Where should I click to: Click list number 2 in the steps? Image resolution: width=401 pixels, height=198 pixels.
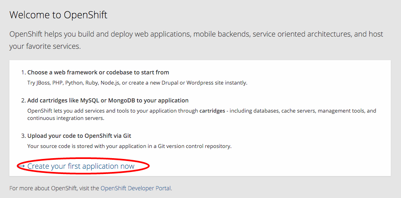[23, 100]
